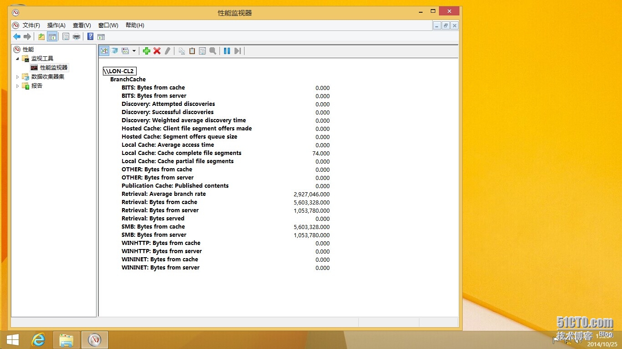Select the 性能 root tree node
The image size is (622, 349).
click(x=28, y=49)
